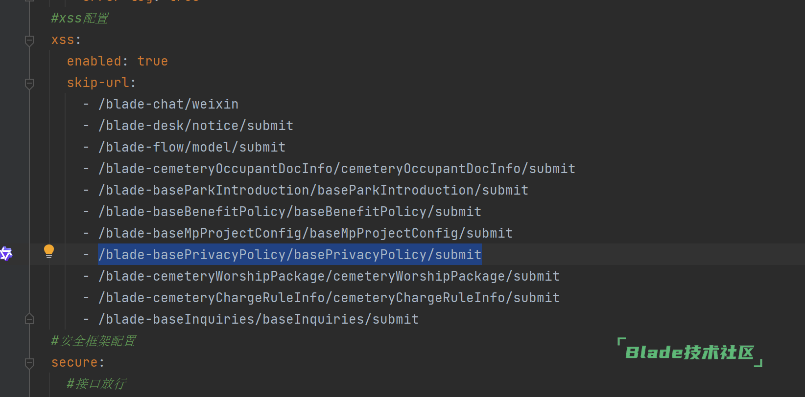The height and width of the screenshot is (397, 805).
Task: Click the 'secure' key name
Action: coord(74,363)
